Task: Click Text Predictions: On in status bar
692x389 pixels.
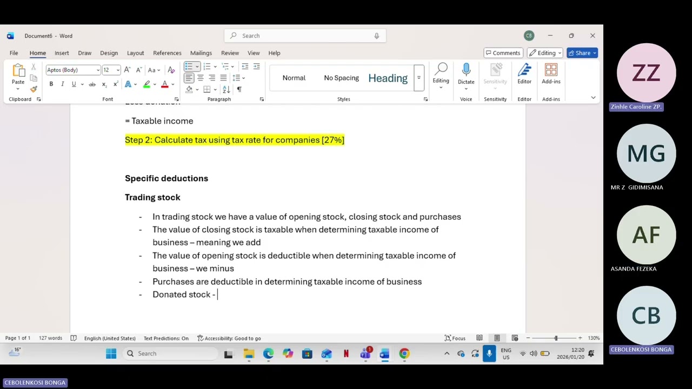Action: (166, 338)
